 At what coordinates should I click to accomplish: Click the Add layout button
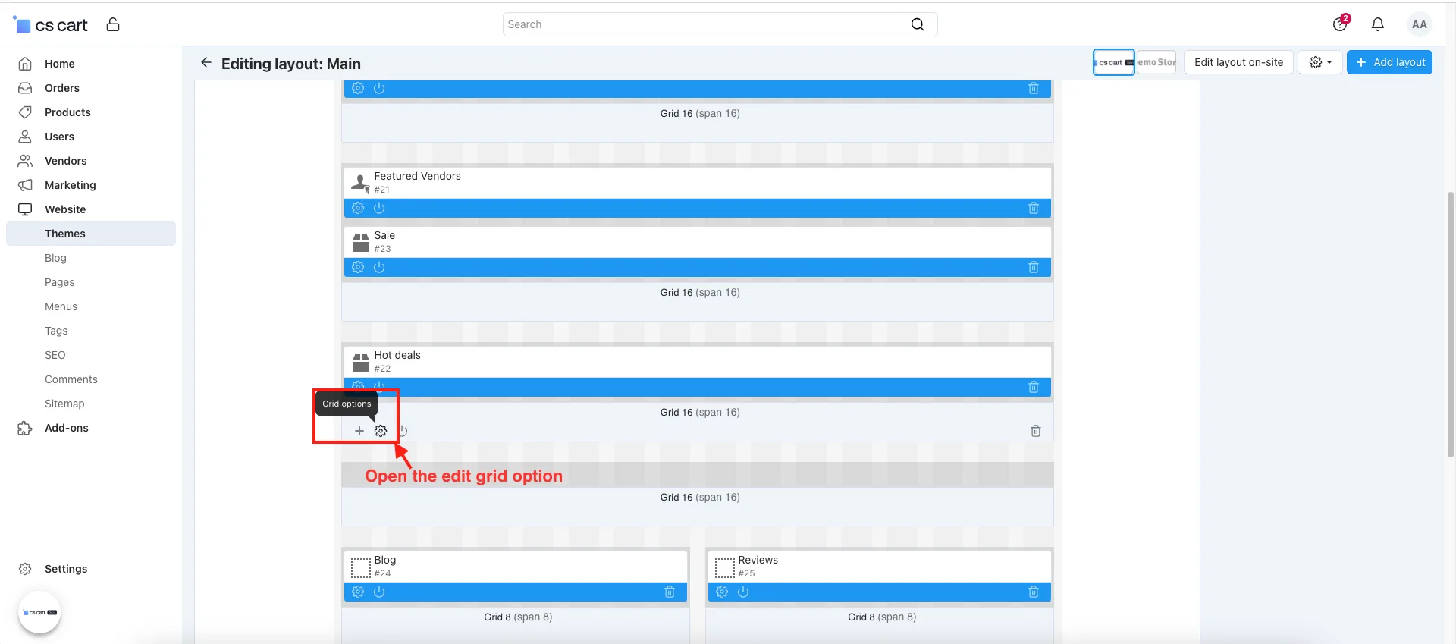point(1389,62)
